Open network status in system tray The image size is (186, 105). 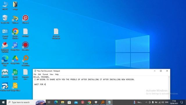(160, 102)
